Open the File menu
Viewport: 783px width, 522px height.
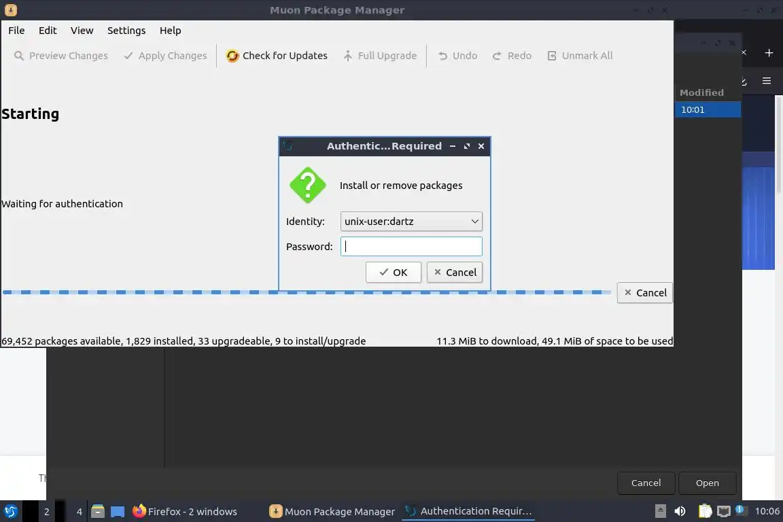(16, 31)
